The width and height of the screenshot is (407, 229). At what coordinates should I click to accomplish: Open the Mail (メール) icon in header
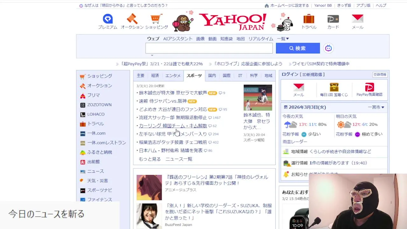(x=357, y=19)
